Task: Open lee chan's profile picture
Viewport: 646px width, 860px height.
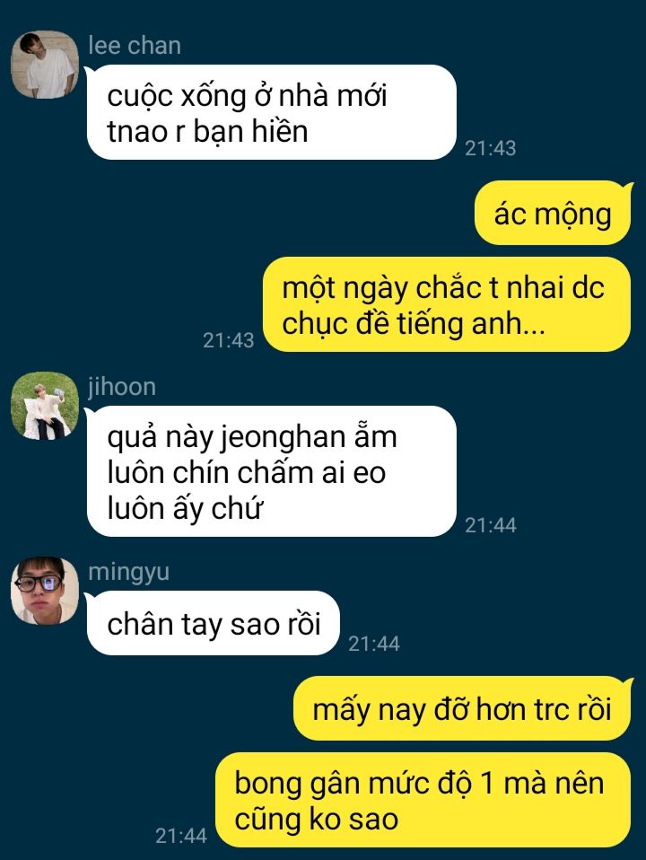Action: point(45,65)
